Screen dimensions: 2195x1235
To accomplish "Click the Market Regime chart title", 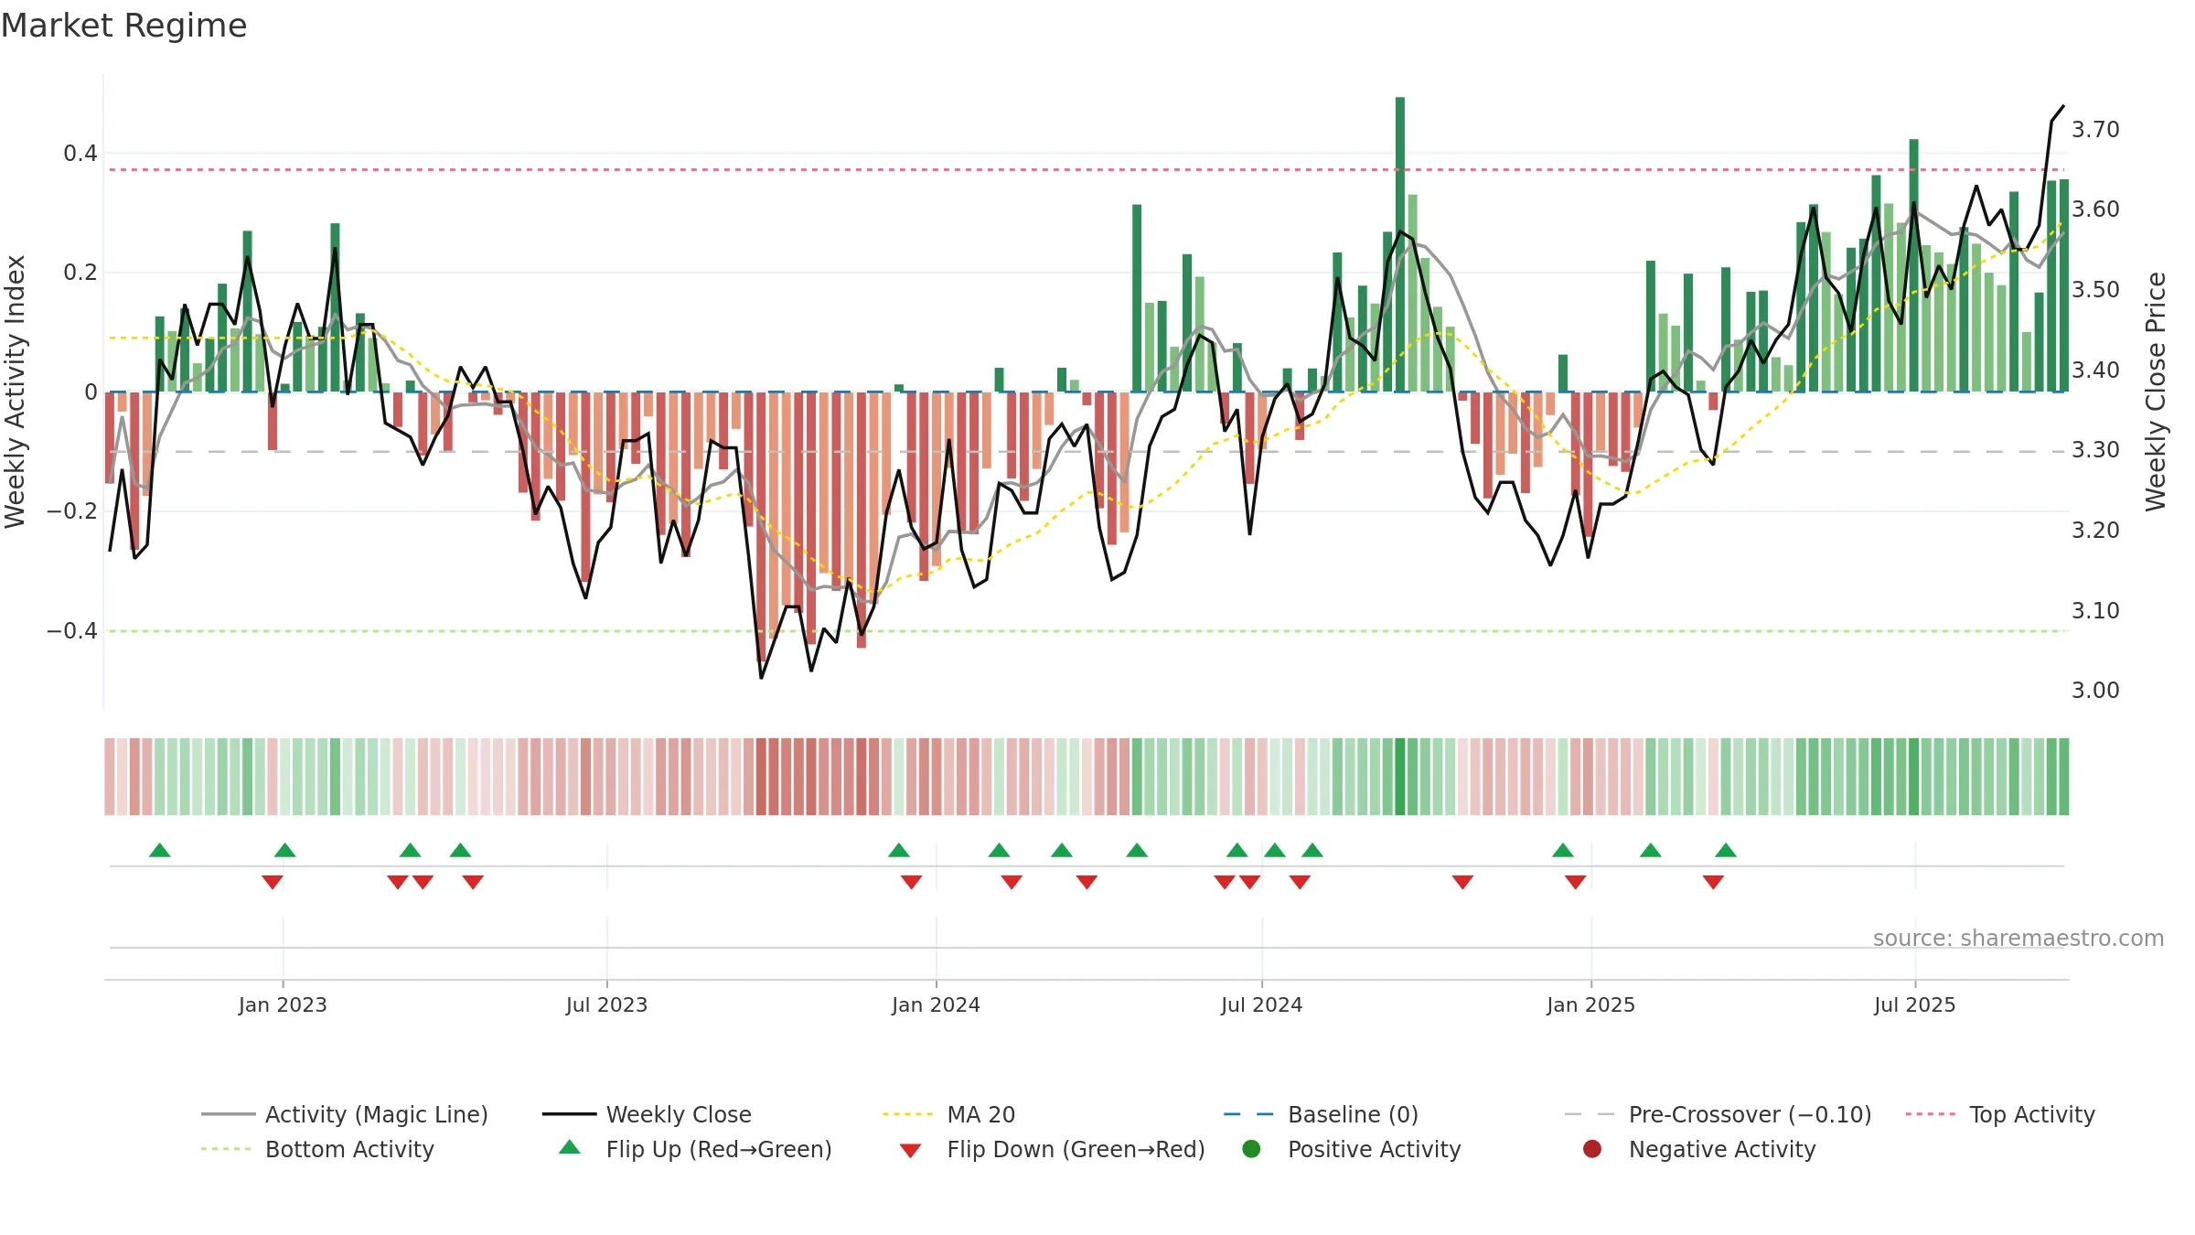I will tap(123, 26).
